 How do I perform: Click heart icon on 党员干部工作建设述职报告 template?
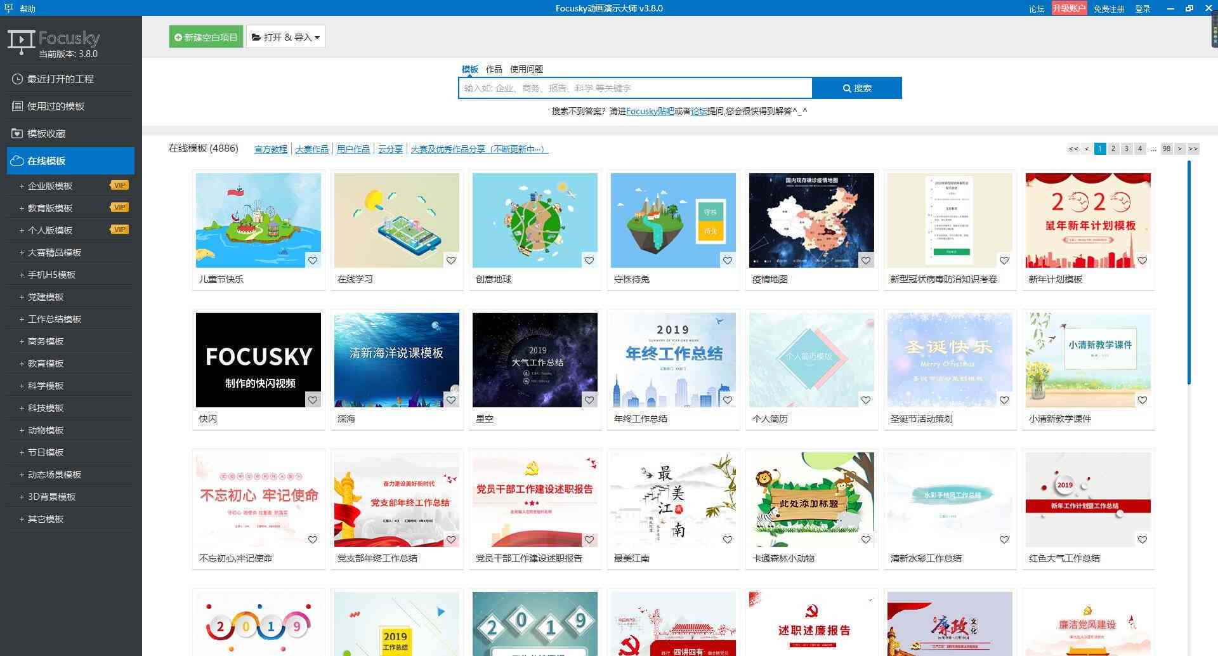(589, 539)
